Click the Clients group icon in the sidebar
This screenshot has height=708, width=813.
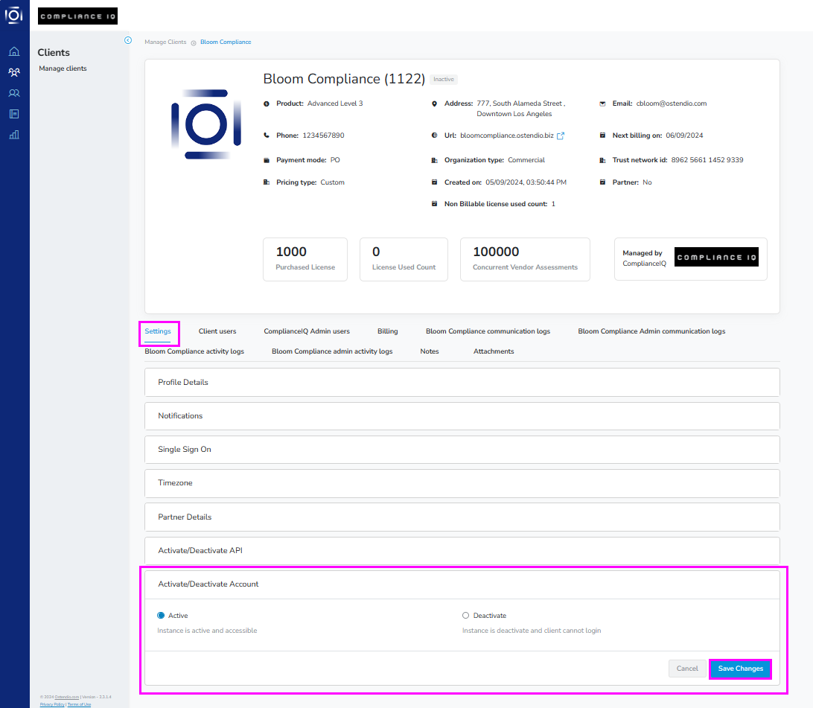point(15,72)
